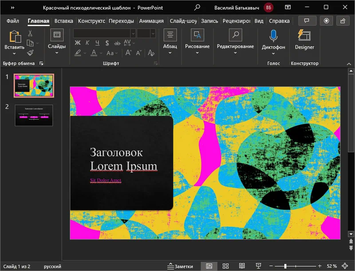Select the Format Painter brush icon

pos(30,53)
